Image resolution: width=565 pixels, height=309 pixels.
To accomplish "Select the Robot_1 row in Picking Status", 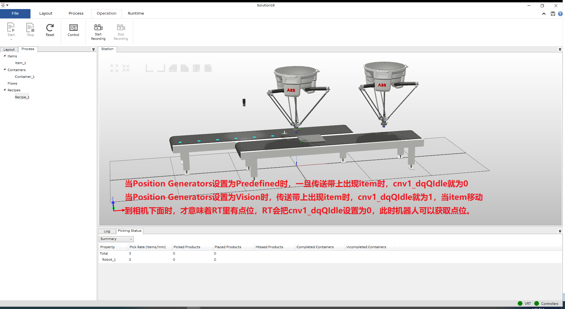I will pos(330,260).
